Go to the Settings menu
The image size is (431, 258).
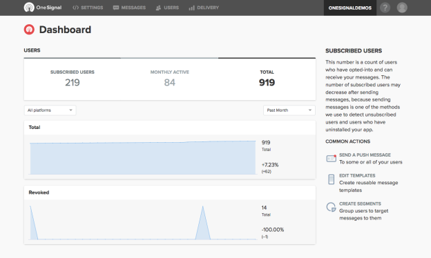pyautogui.click(x=88, y=8)
